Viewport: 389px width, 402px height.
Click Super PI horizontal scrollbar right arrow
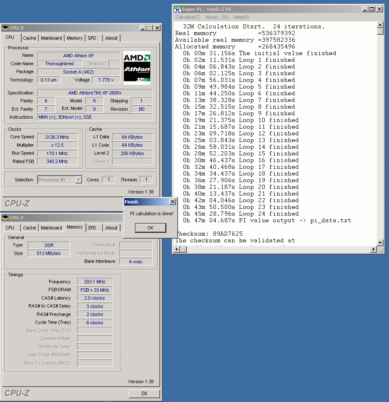click(x=374, y=249)
